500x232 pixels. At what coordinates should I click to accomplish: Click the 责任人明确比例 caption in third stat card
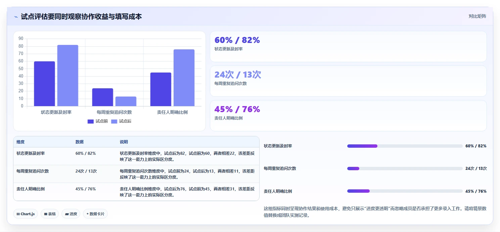(x=229, y=118)
